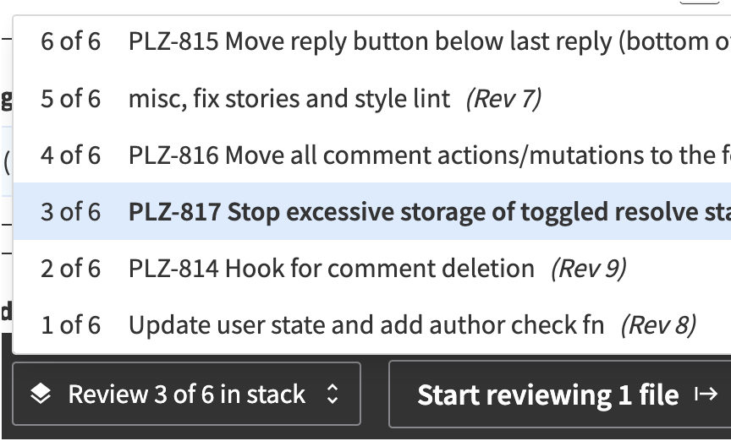Select PLZ-814 Hook for comment deletion
The image size is (731, 441).
(372, 269)
